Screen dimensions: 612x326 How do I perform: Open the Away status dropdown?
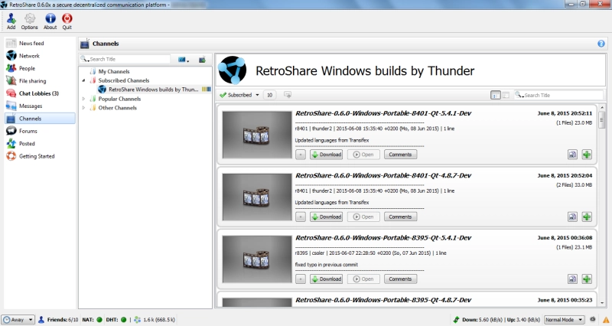pos(18,320)
